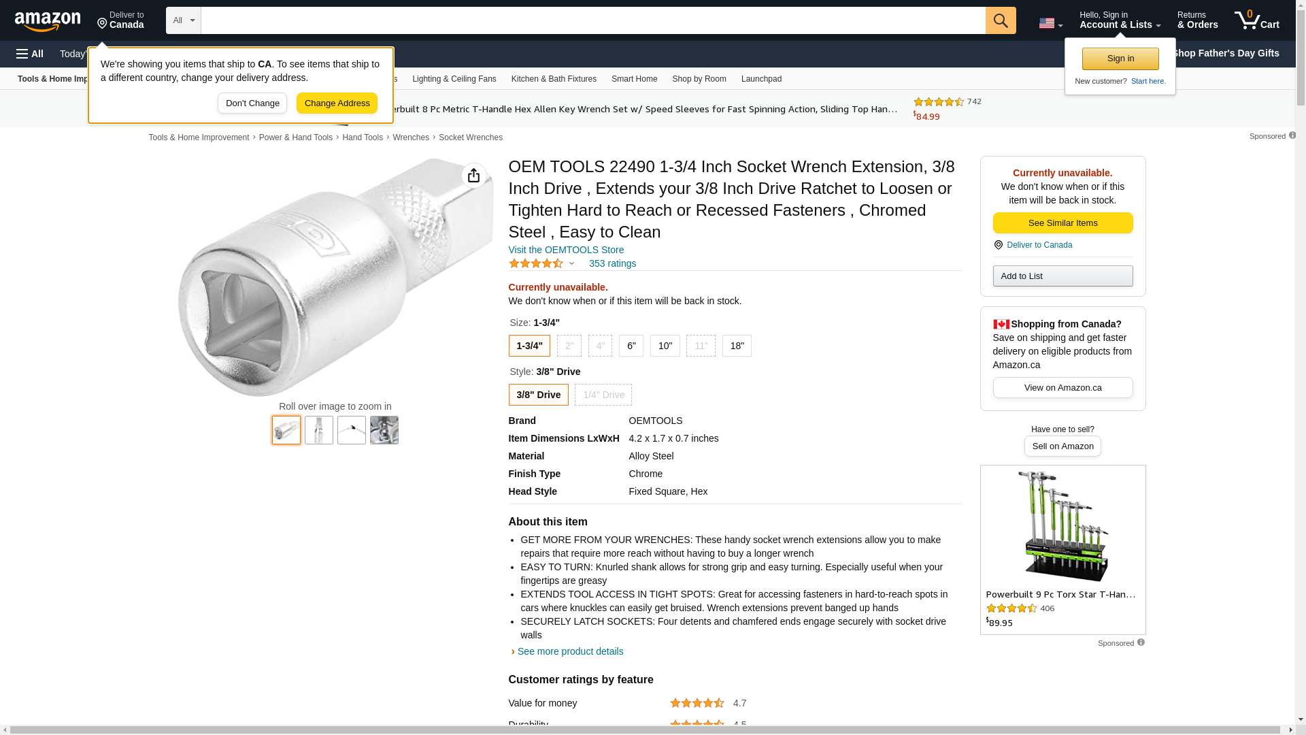Open the US flag language selector
Image resolution: width=1306 pixels, height=735 pixels.
pyautogui.click(x=1050, y=23)
